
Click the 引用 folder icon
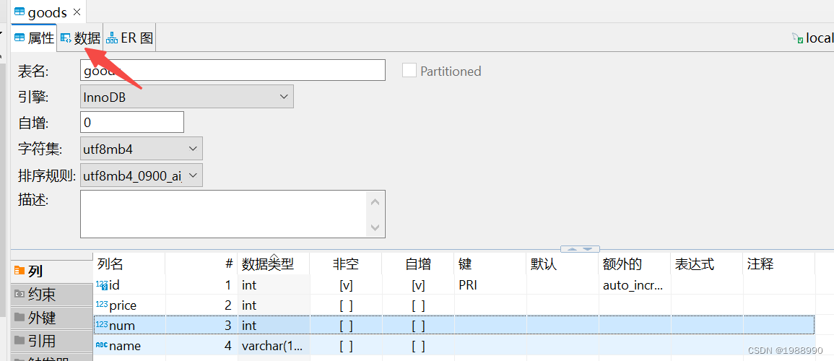point(19,340)
